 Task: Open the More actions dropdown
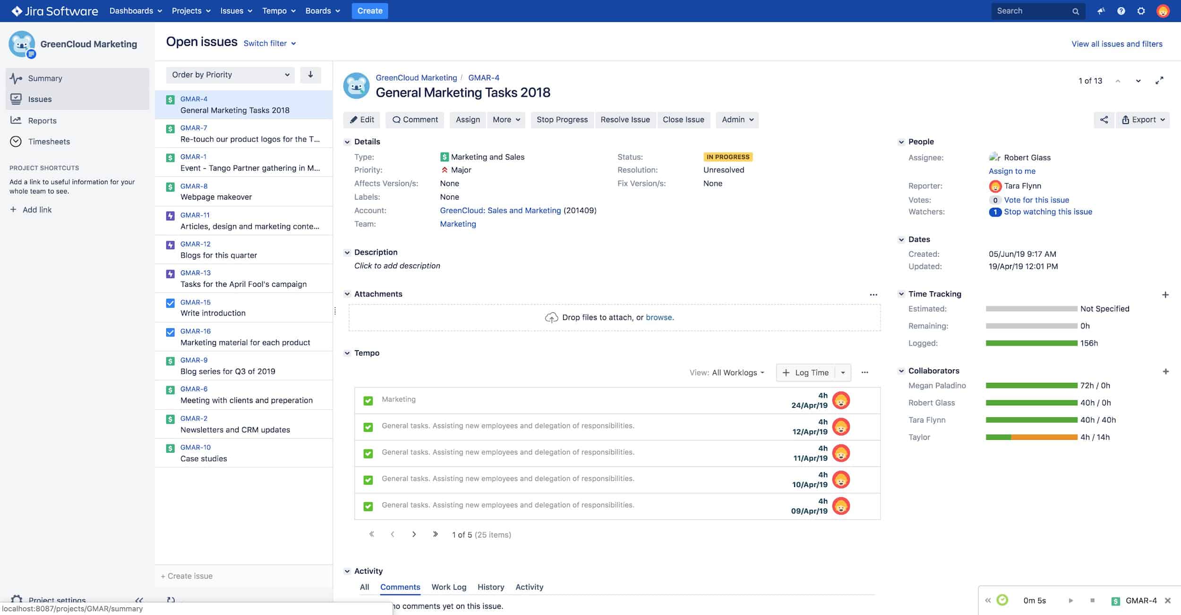[x=506, y=120]
